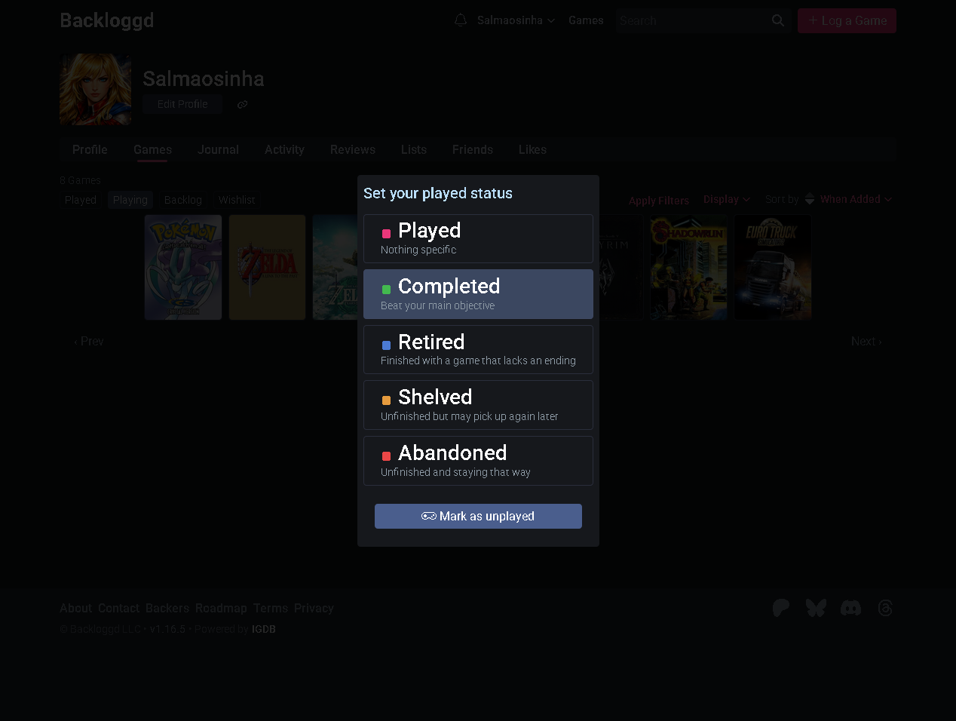This screenshot has height=721, width=956.
Task: Open the Privacy footer link
Action: pos(314,608)
